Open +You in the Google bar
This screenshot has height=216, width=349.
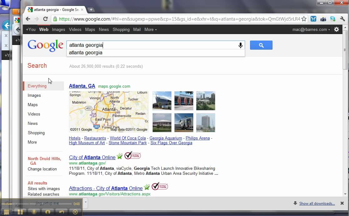click(x=31, y=29)
